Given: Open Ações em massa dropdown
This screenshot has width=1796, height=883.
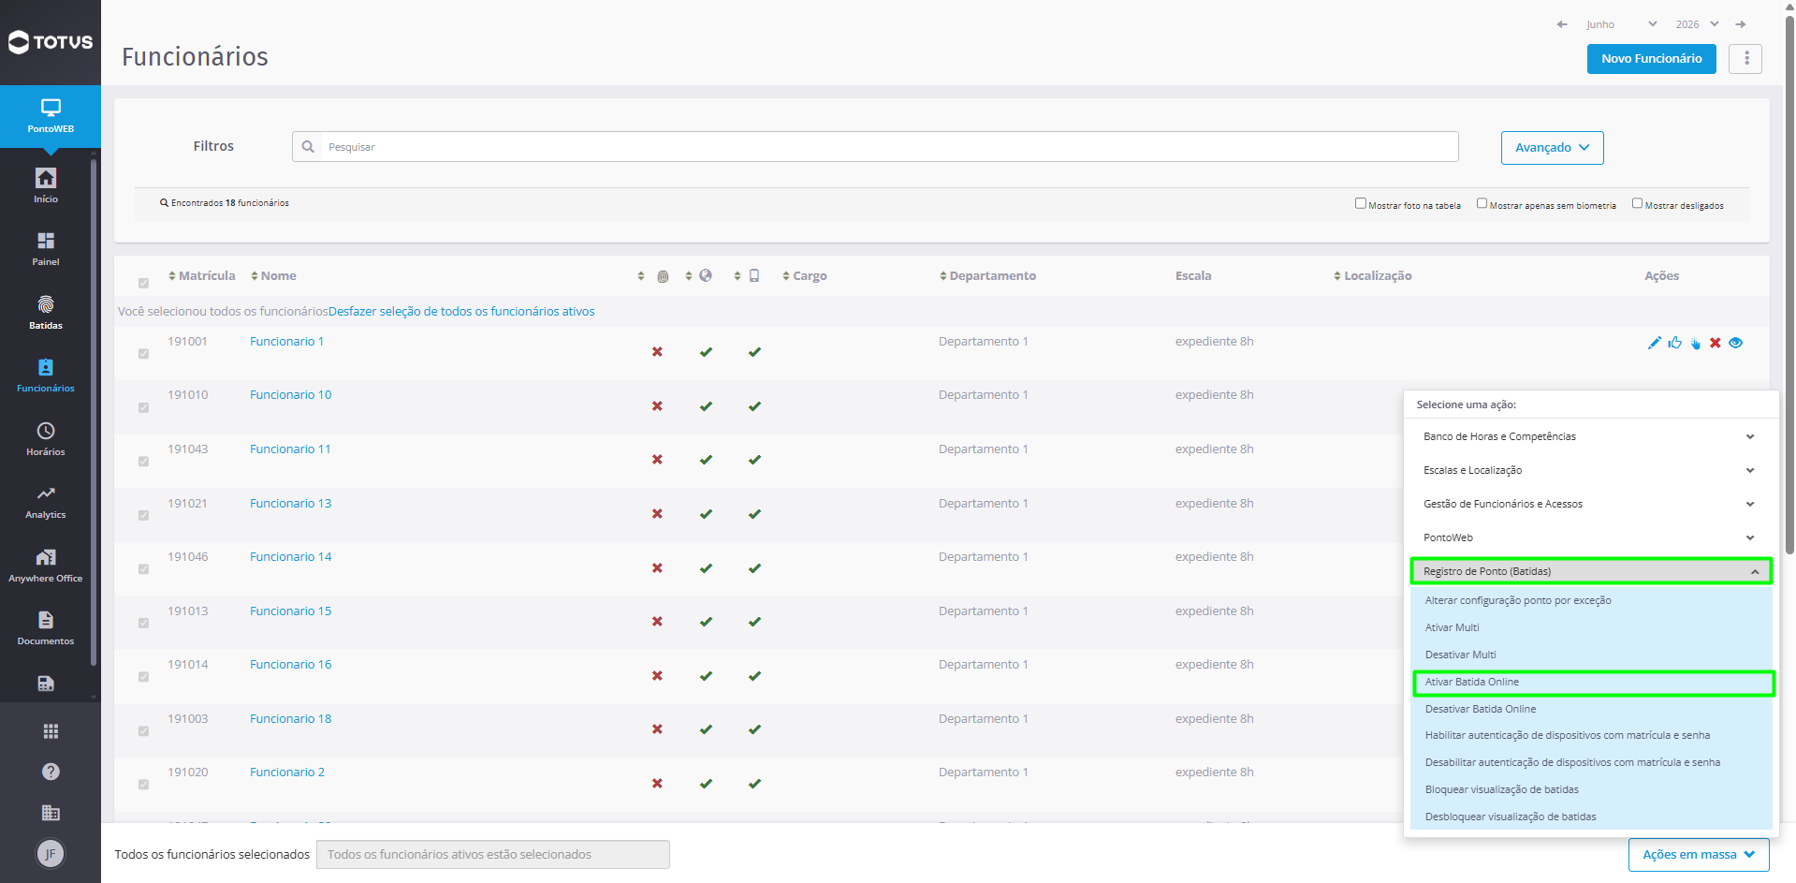Looking at the screenshot, I should pyautogui.click(x=1699, y=854).
